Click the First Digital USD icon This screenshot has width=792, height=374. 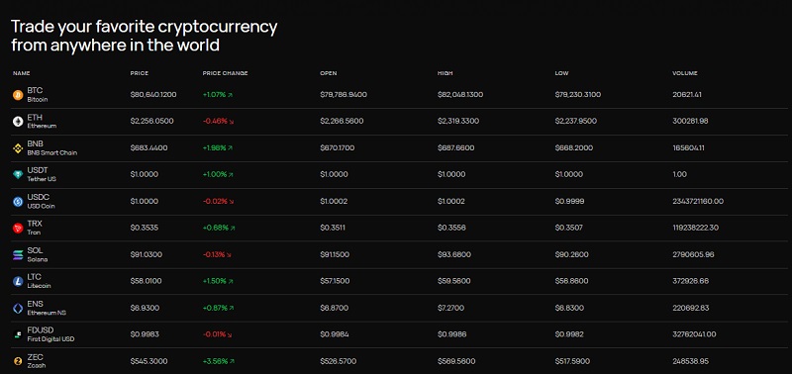(18, 334)
